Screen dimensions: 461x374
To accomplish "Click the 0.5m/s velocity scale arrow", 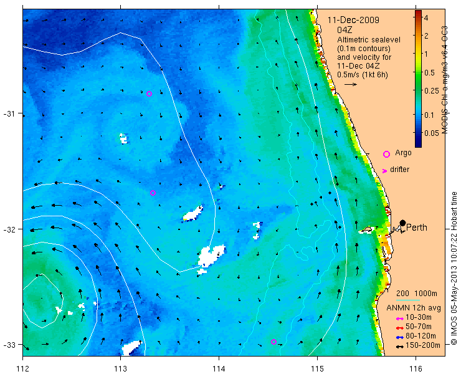I will [351, 84].
